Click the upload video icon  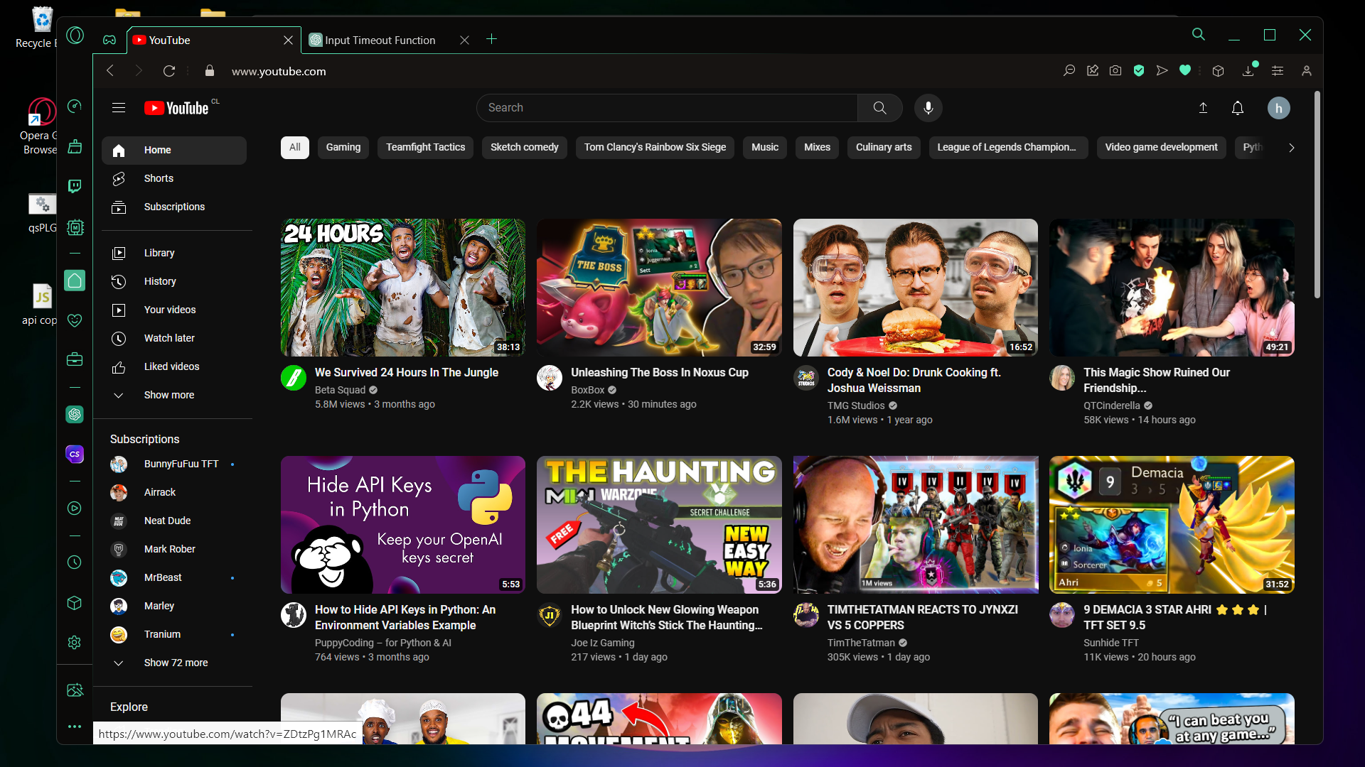click(1203, 108)
